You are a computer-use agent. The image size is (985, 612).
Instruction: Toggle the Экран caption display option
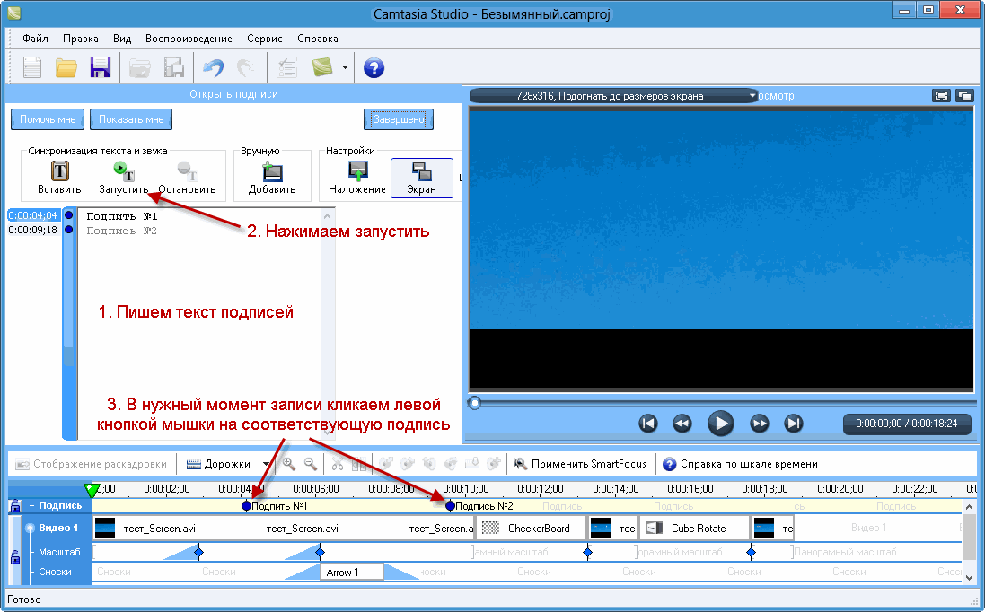click(x=421, y=170)
